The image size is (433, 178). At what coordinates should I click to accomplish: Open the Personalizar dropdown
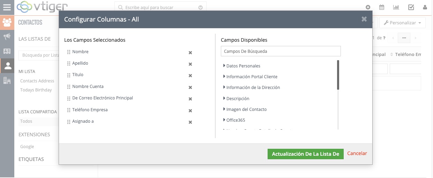coord(402,23)
